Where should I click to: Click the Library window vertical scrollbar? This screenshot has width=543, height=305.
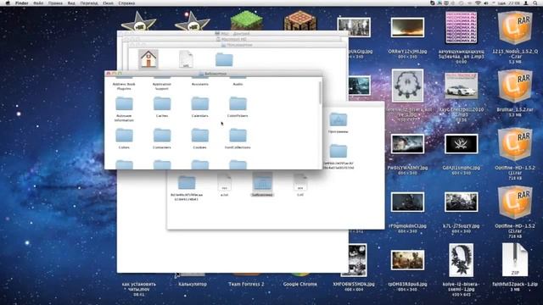click(321, 92)
